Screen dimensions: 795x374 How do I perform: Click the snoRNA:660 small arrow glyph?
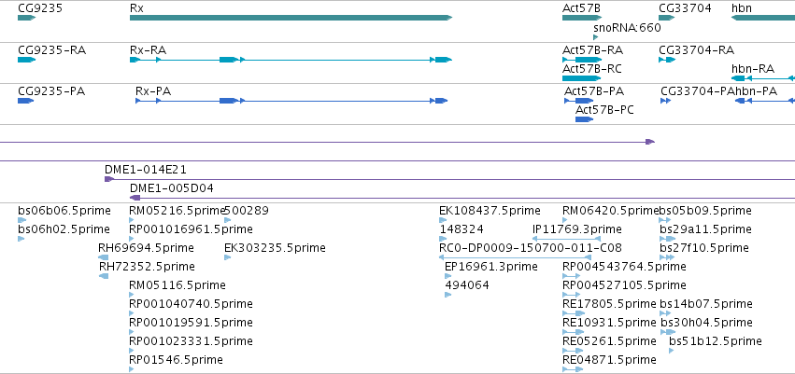pos(596,37)
